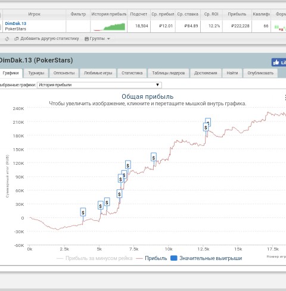
Task: Click the PokerStars label under player name
Action: (15, 29)
